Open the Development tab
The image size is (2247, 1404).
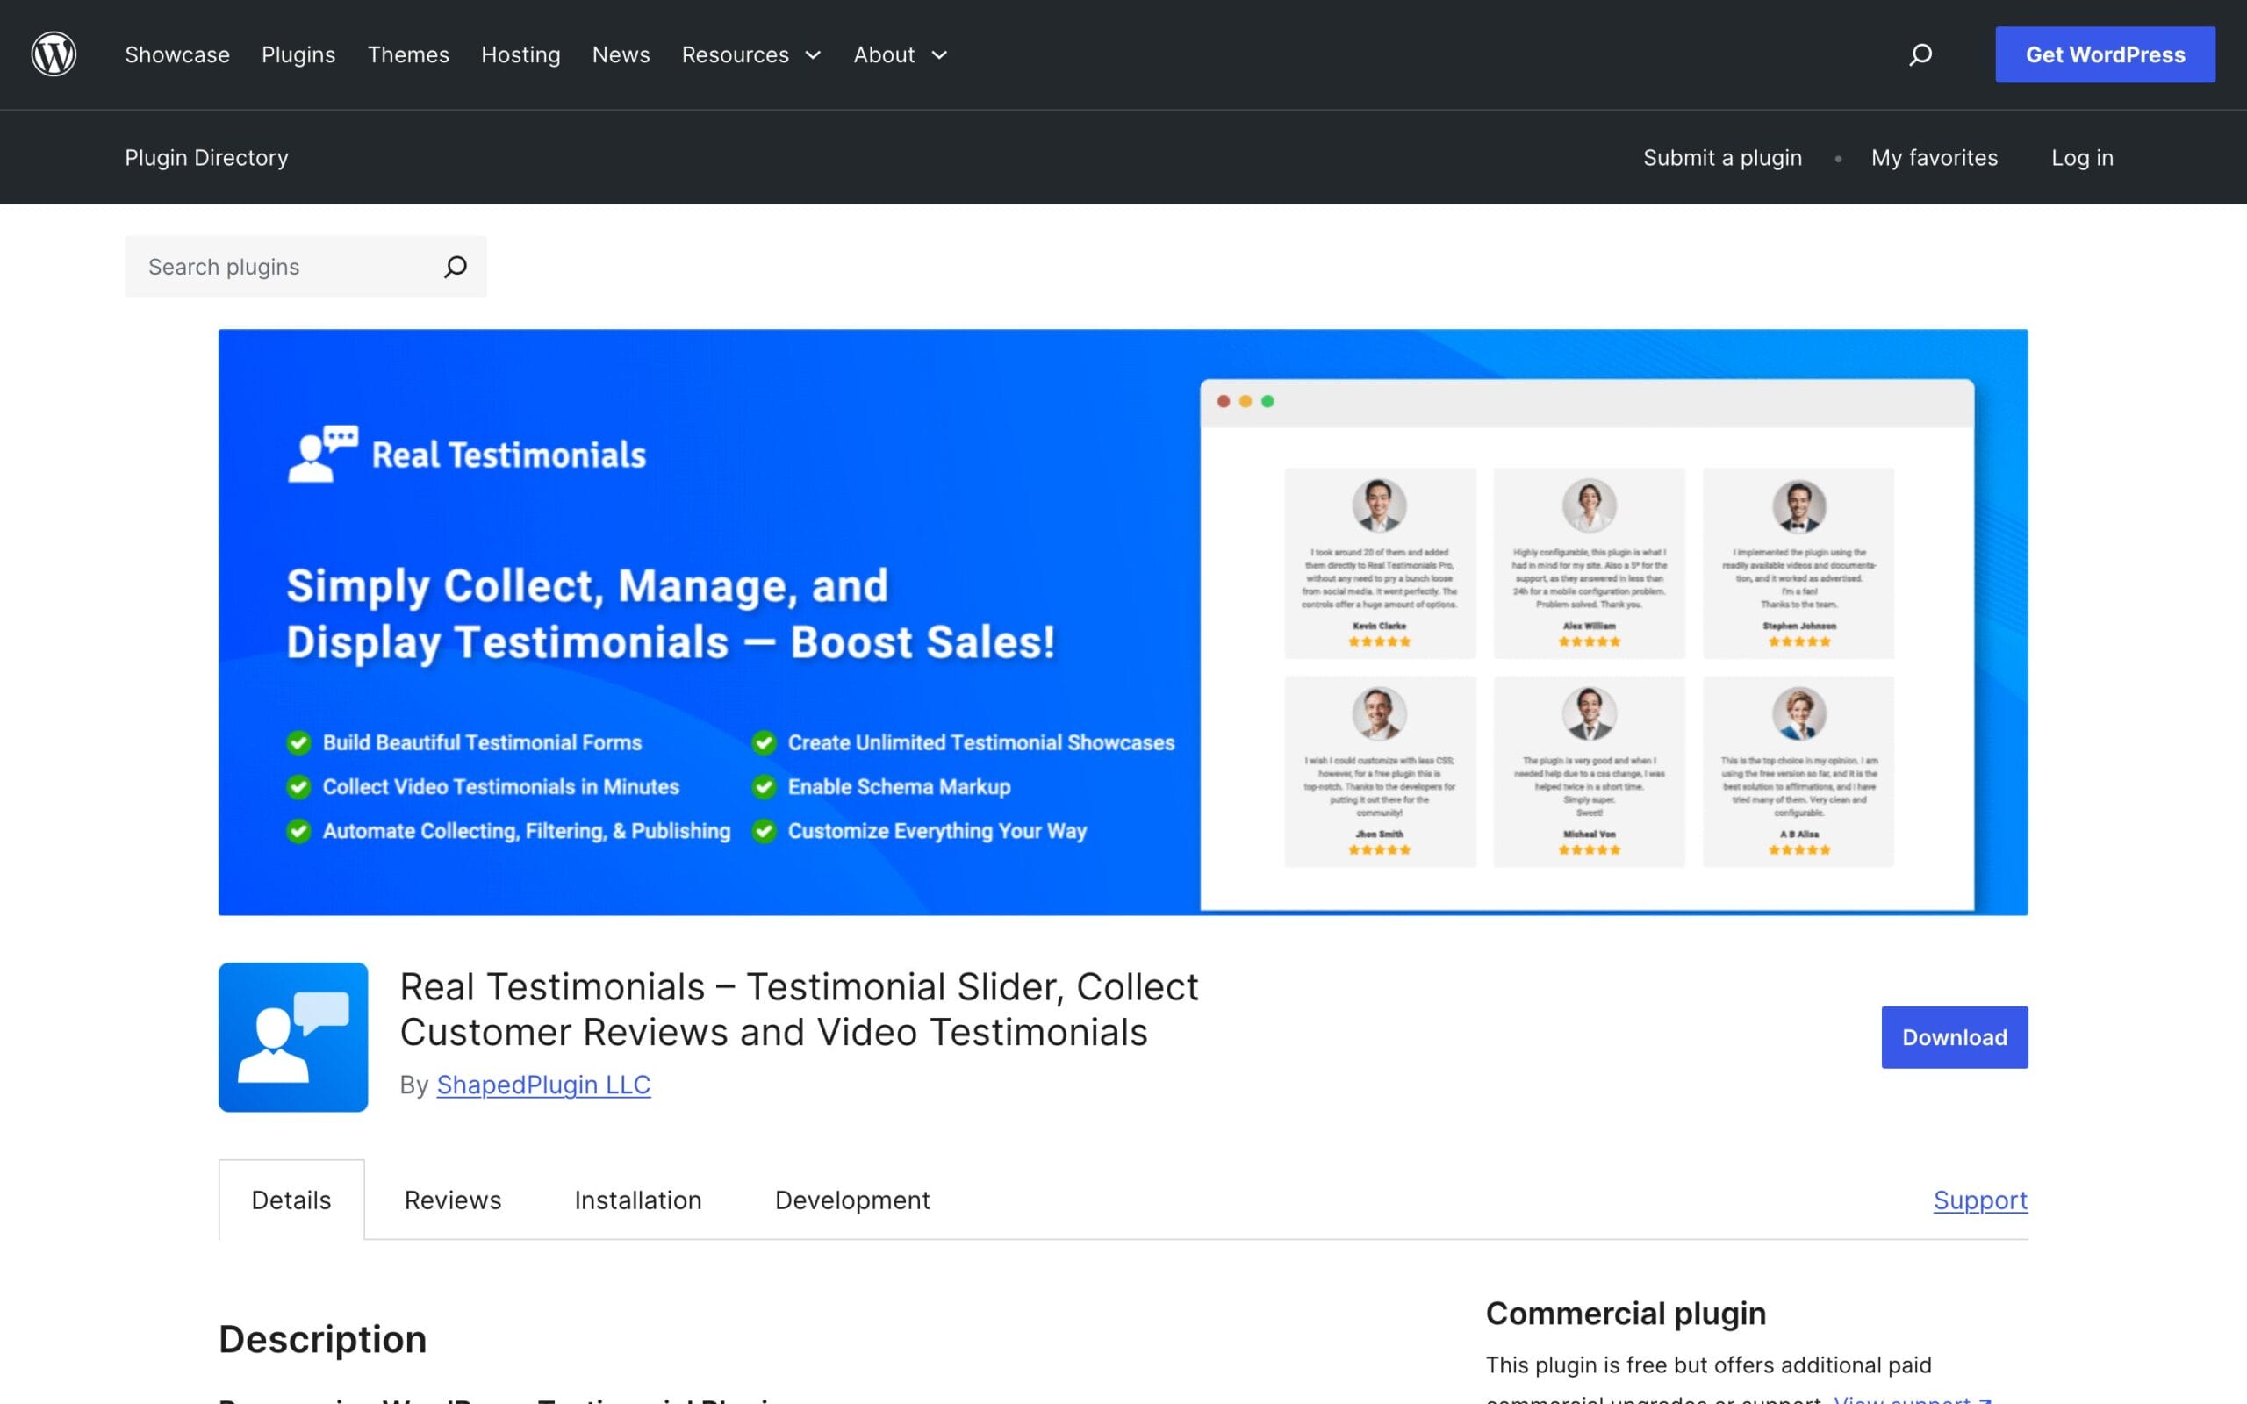[x=852, y=1200]
